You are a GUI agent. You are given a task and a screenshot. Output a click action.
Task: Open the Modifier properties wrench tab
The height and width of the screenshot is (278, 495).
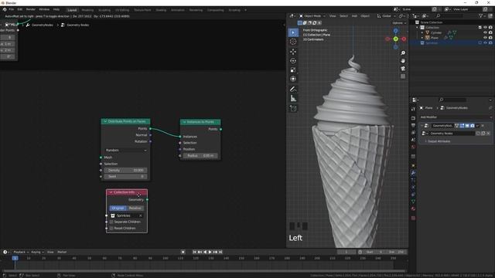(x=413, y=173)
